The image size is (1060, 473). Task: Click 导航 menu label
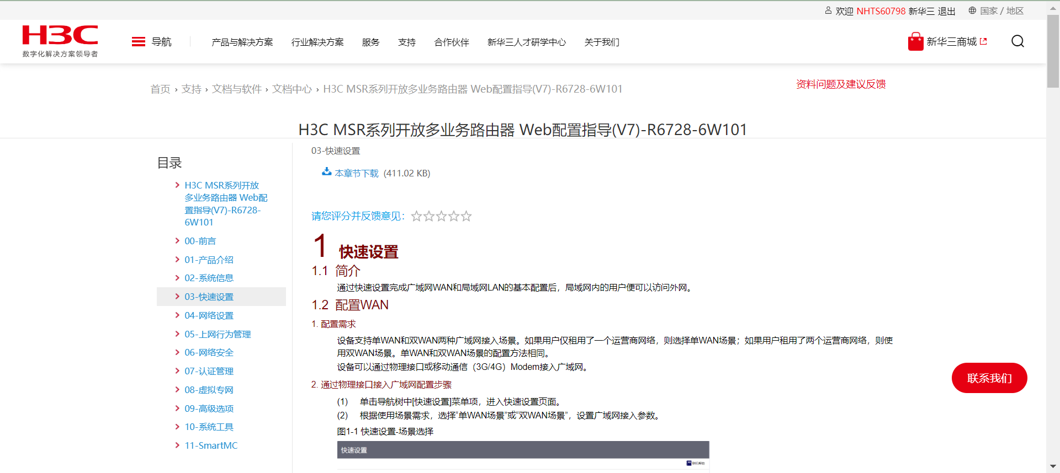[x=162, y=42]
